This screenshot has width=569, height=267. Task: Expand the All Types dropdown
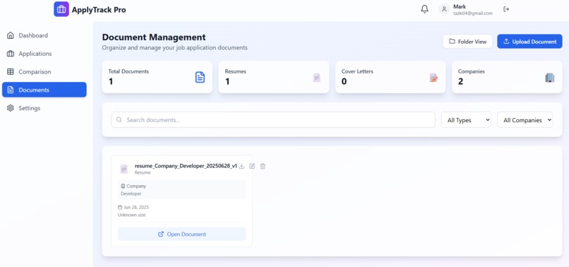[x=466, y=120]
